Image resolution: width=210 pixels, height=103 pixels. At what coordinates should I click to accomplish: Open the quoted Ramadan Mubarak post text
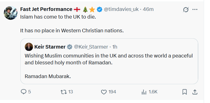(x=109, y=59)
